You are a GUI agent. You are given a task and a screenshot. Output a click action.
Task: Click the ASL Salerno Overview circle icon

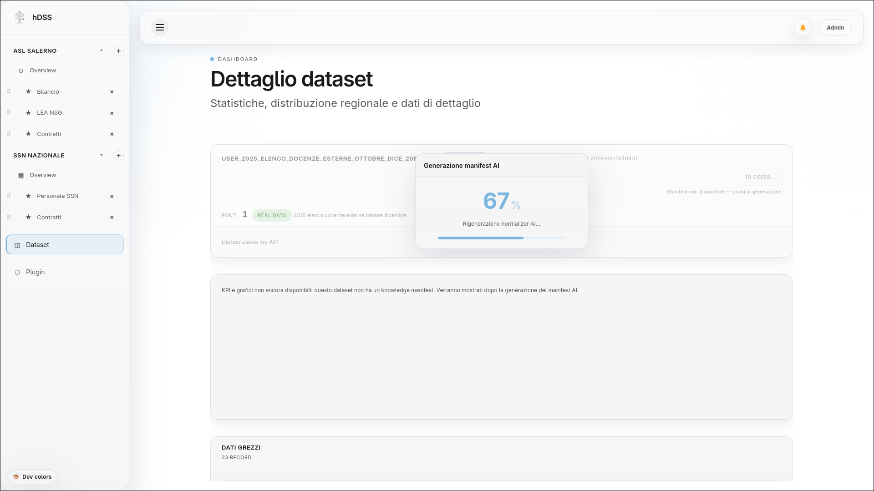[x=21, y=71]
